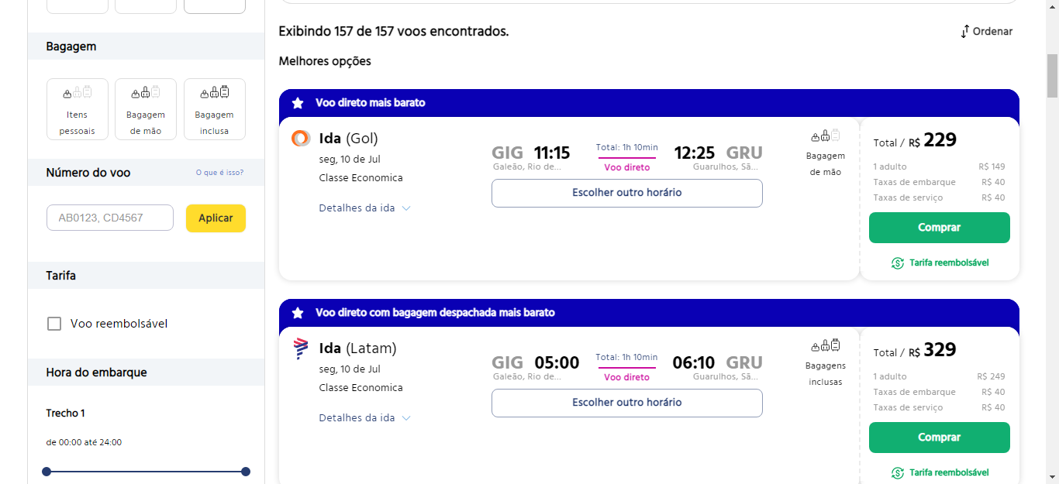The width and height of the screenshot is (1059, 484).
Task: Click Comprar for the R$ 329 Latam flight
Action: [x=939, y=438]
